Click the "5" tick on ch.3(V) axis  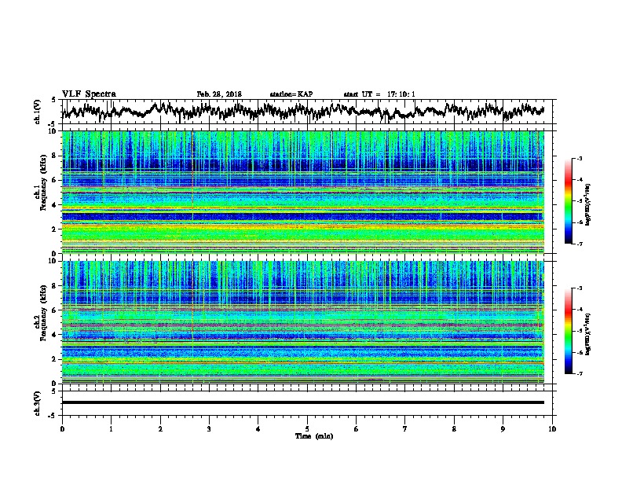point(54,391)
